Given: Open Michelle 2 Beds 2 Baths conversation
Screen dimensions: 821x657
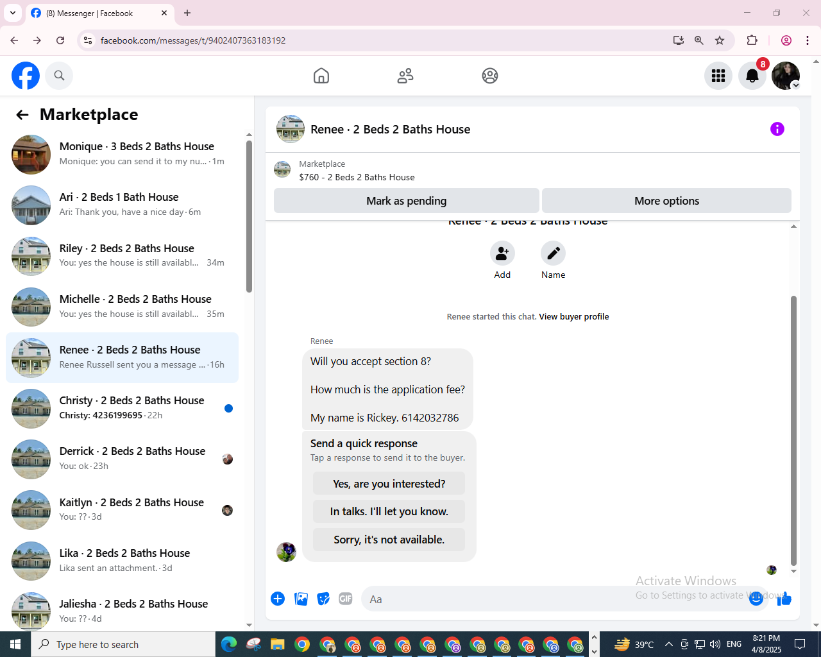Looking at the screenshot, I should [122, 307].
